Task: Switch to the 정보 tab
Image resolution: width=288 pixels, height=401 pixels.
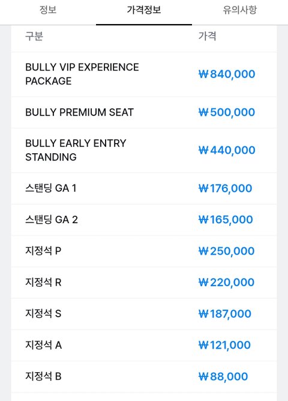Action: pos(48,10)
